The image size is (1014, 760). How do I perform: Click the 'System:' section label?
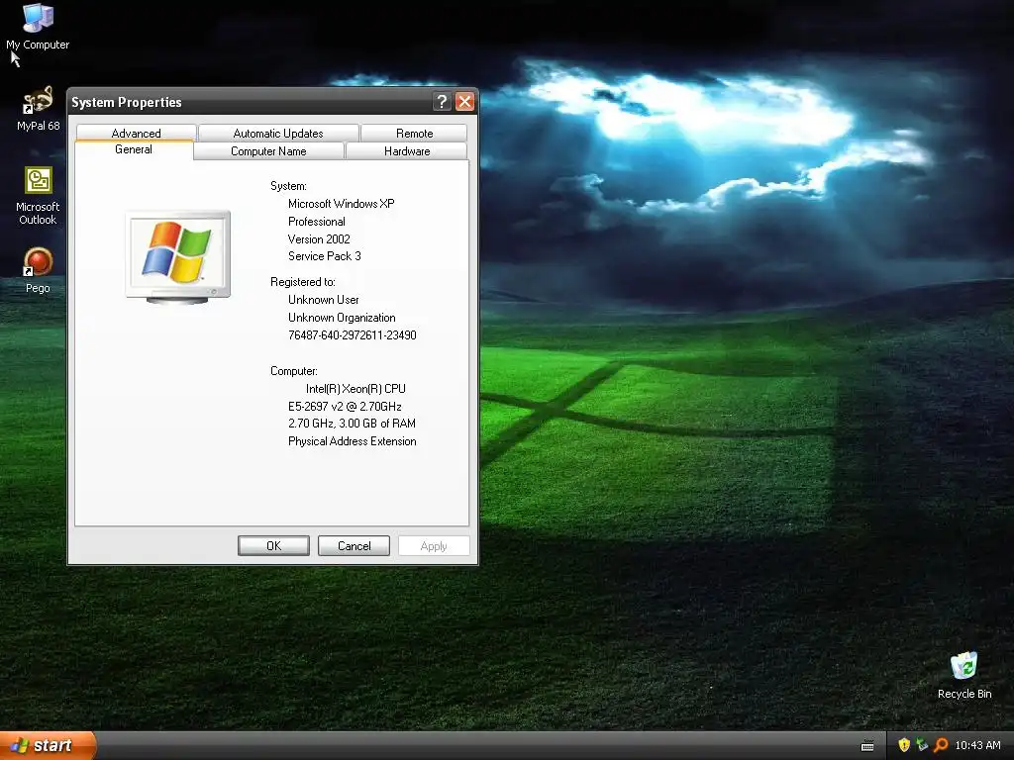click(x=288, y=186)
